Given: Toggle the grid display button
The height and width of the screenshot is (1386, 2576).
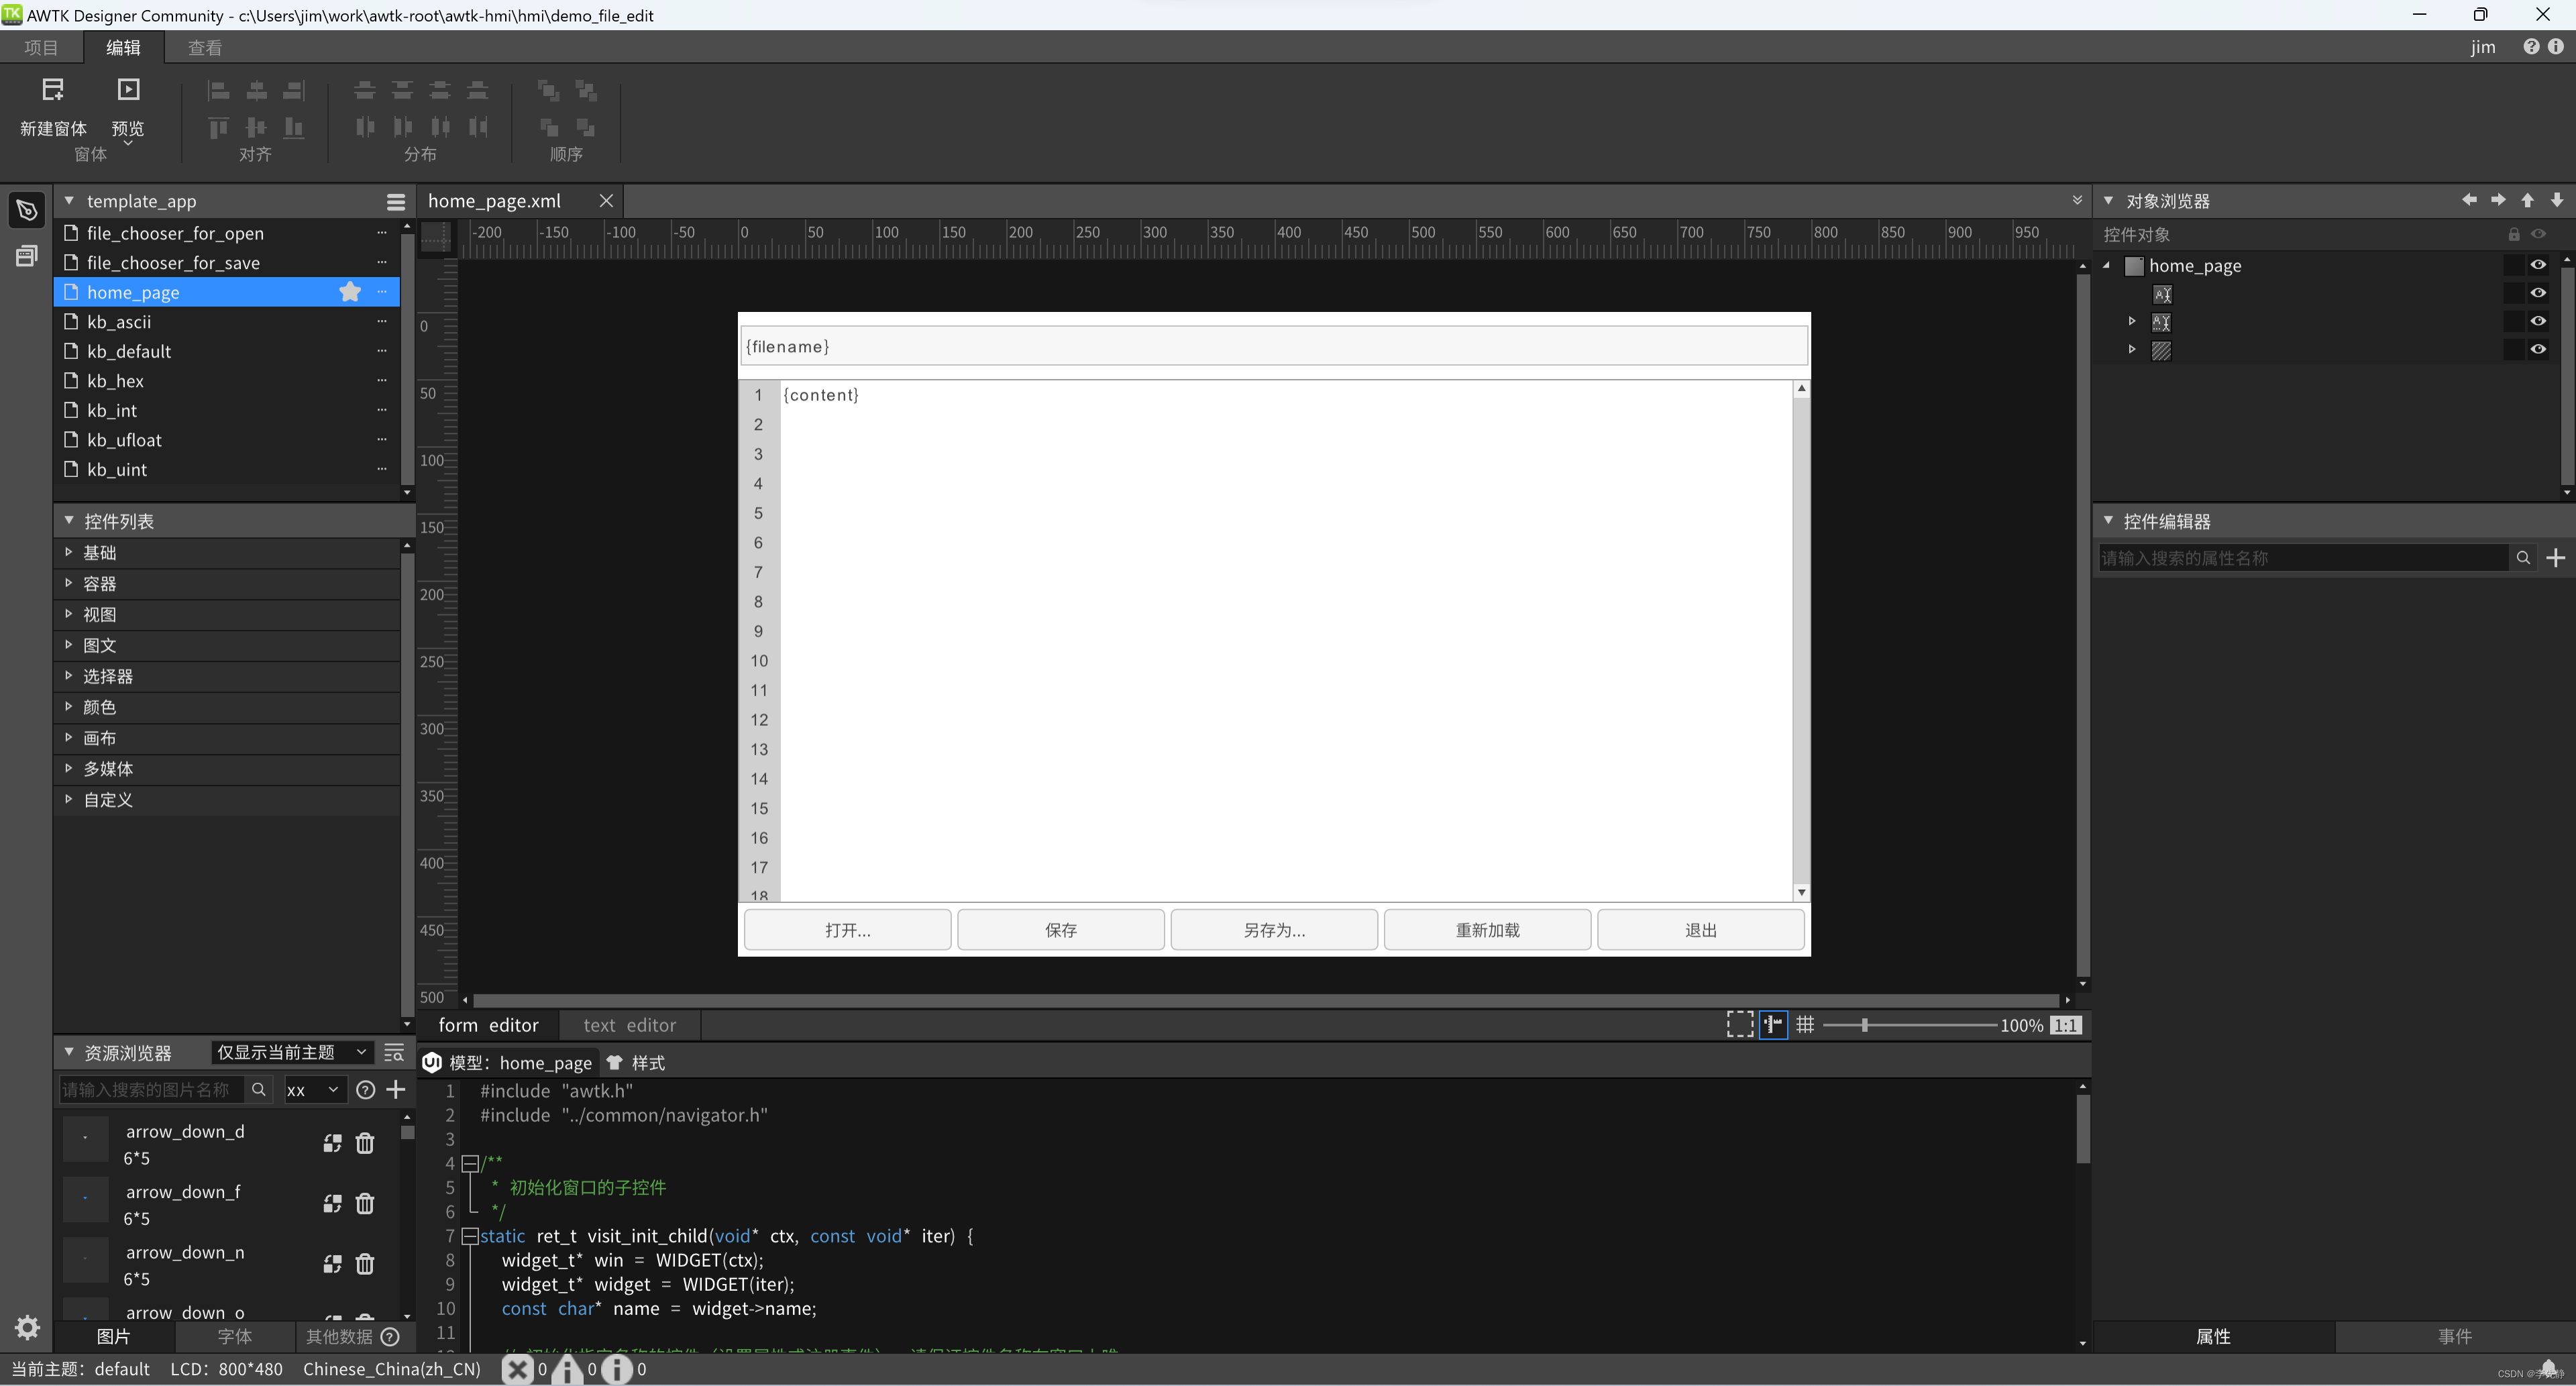Looking at the screenshot, I should (x=1805, y=1025).
